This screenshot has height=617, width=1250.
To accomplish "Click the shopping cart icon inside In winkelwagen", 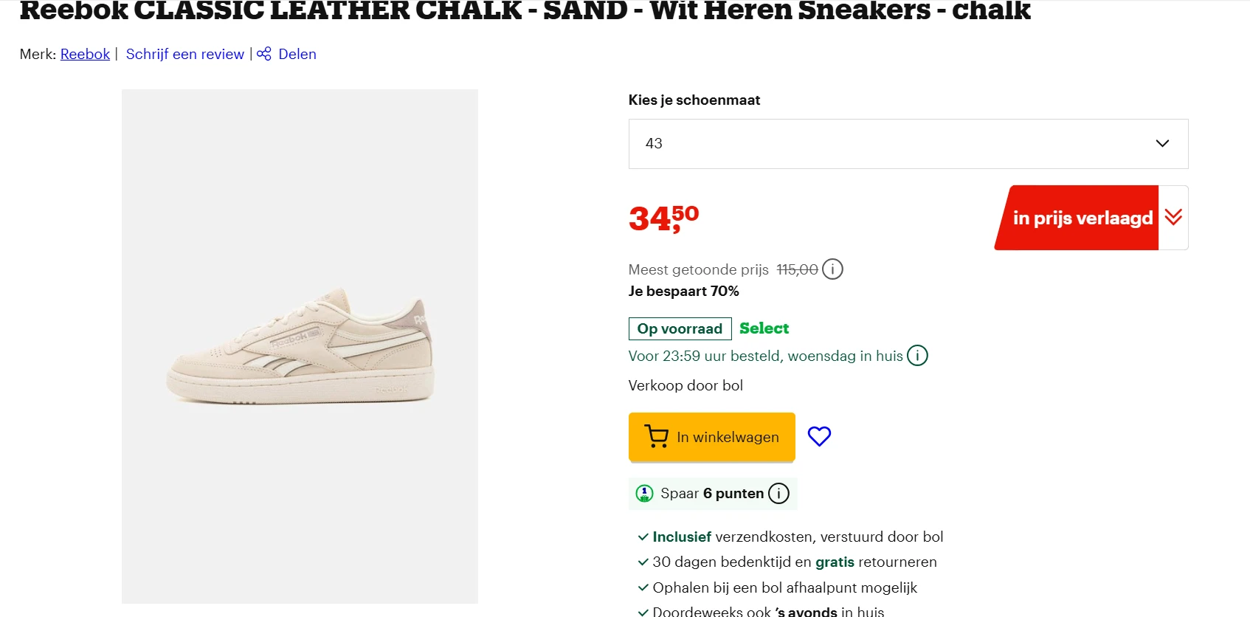I will click(x=656, y=436).
